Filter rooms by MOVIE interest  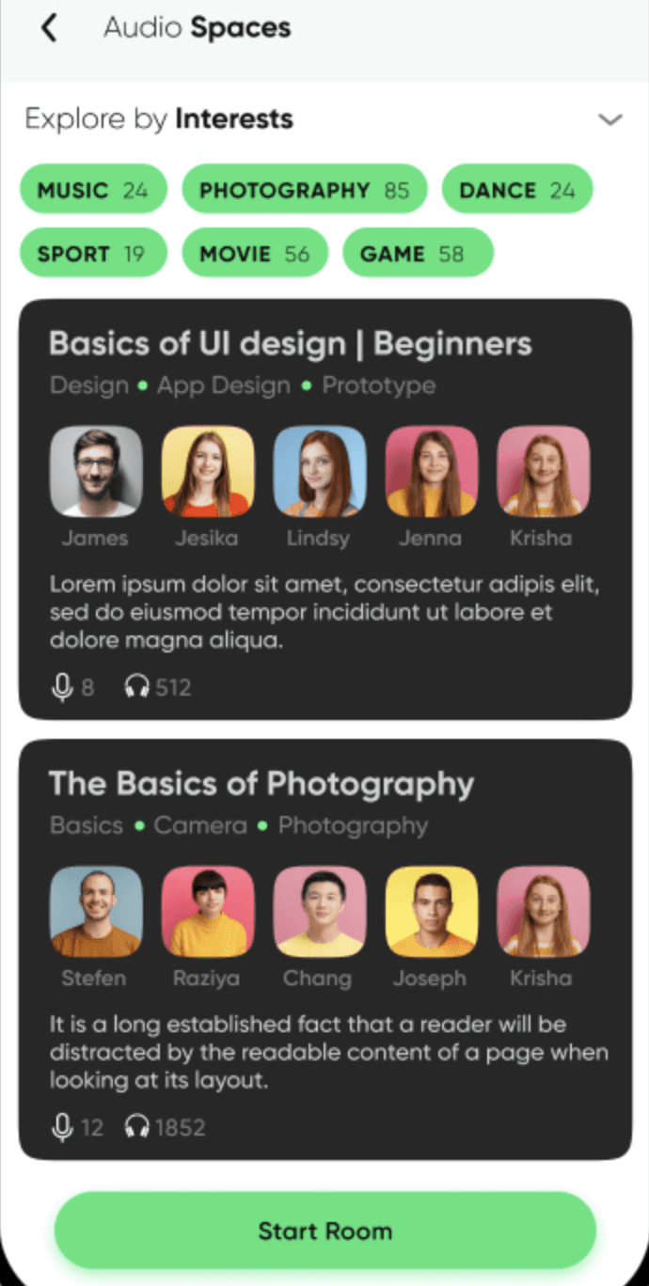pos(255,253)
